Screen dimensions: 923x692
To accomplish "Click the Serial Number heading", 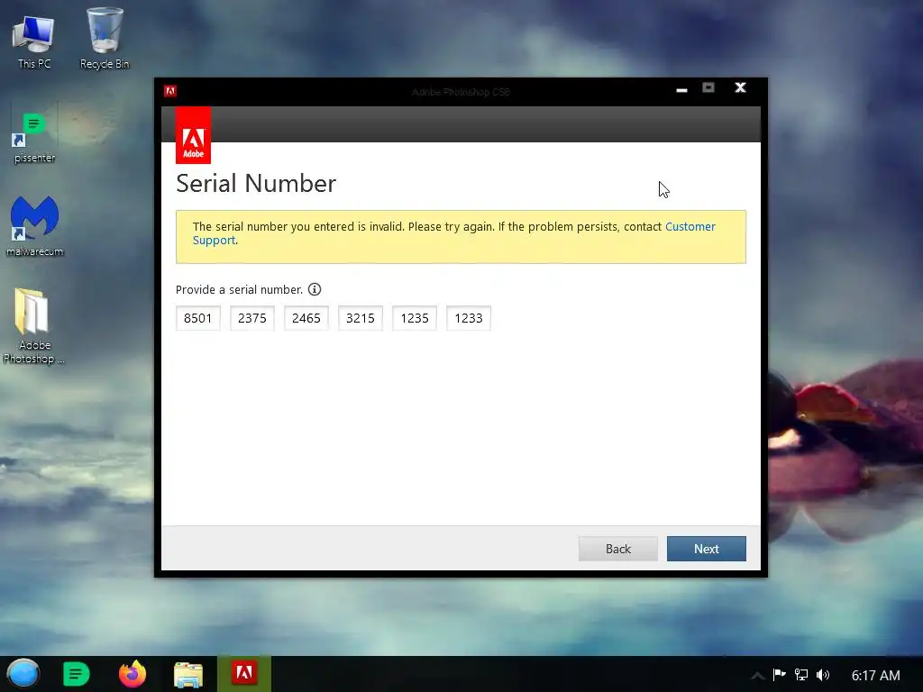I will [256, 184].
